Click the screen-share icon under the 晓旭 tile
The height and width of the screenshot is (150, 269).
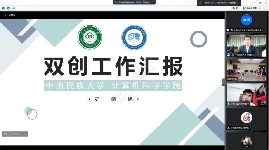coord(228,30)
